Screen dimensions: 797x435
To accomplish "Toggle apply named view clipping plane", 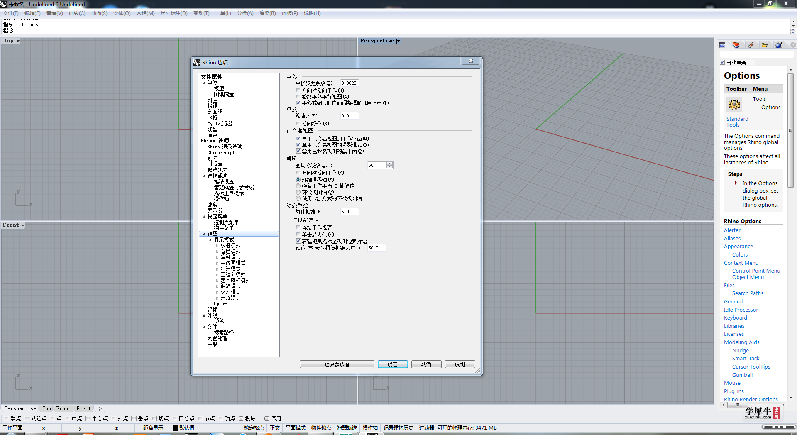I will pos(298,151).
